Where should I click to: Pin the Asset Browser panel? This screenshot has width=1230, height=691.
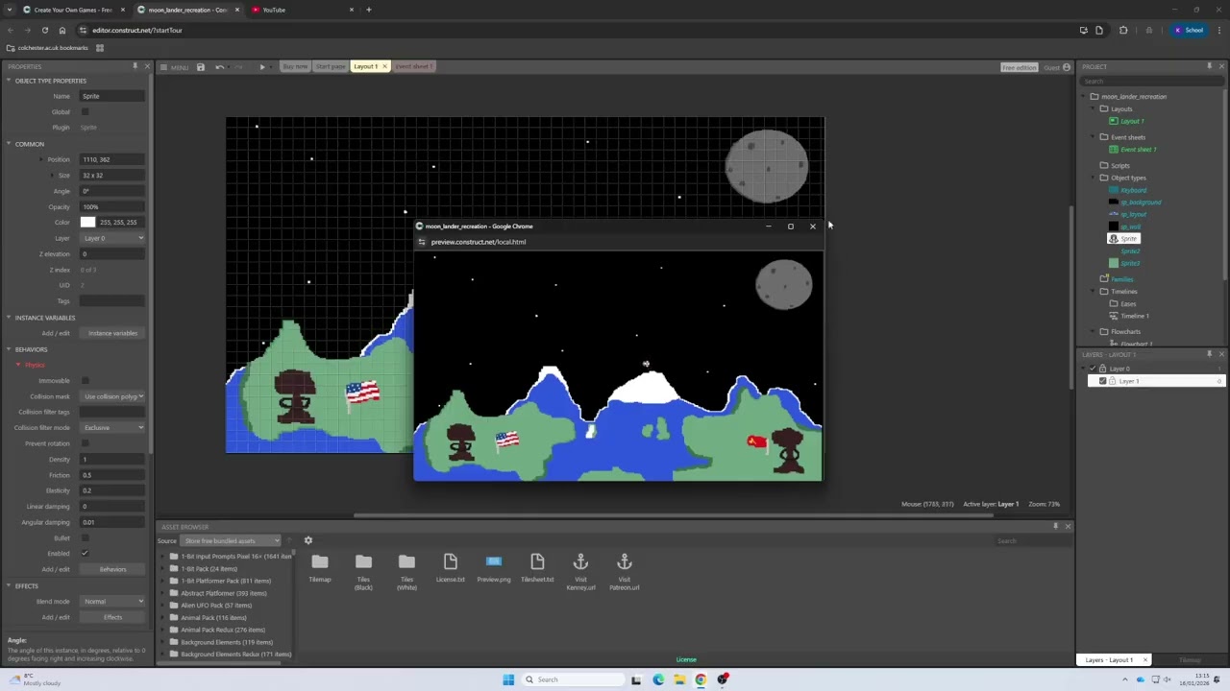tap(1055, 527)
